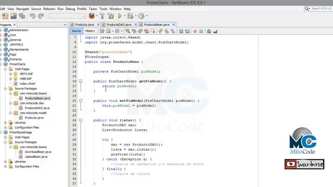This screenshot has width=333, height=187.
Task: Collapse com.mitocode.dao package node
Action: (x=10, y=103)
